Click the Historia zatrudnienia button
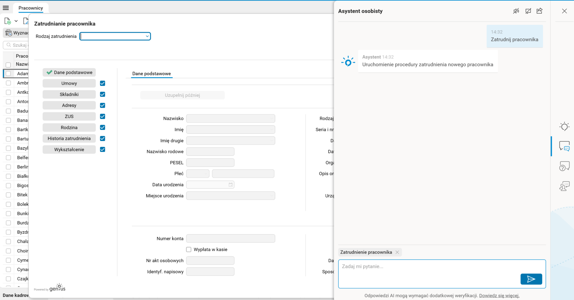The height and width of the screenshot is (300, 574). (x=69, y=138)
